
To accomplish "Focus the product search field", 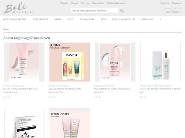I will click(94, 11).
